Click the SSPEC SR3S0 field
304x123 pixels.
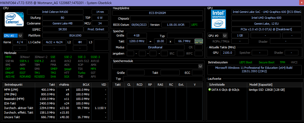[62, 29]
